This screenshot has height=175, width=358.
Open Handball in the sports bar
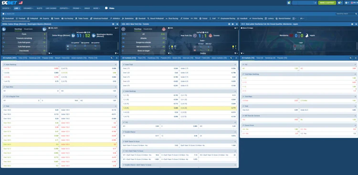tap(242, 19)
